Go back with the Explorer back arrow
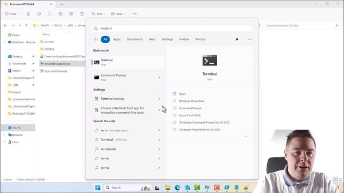Viewport: 344px width, 193px height. pos(5,25)
